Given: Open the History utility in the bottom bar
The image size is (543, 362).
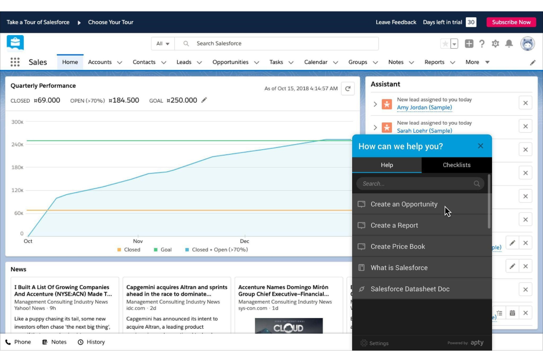Looking at the screenshot, I should coord(91,342).
